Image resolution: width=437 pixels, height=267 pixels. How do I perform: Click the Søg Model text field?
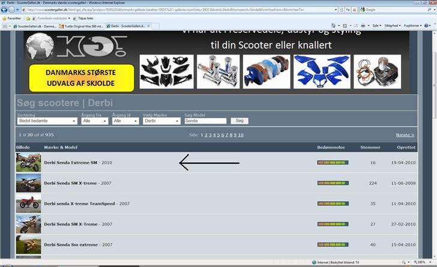click(x=205, y=121)
